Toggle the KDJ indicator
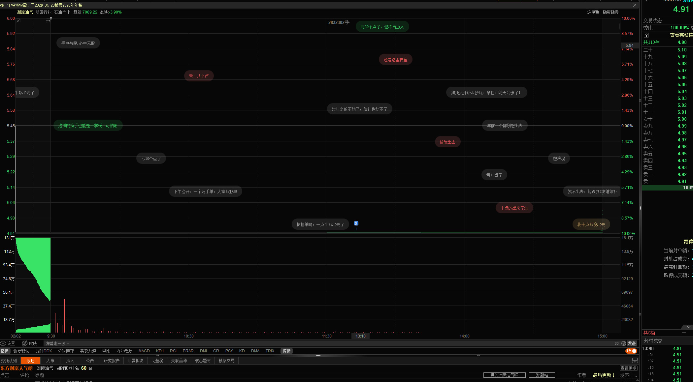This screenshot has height=382, width=693. (x=160, y=351)
